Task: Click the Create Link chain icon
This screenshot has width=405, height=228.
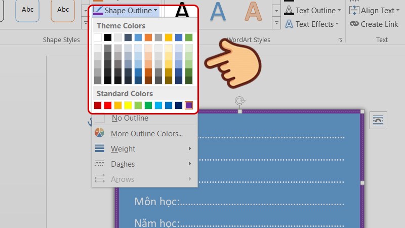Action: click(354, 24)
